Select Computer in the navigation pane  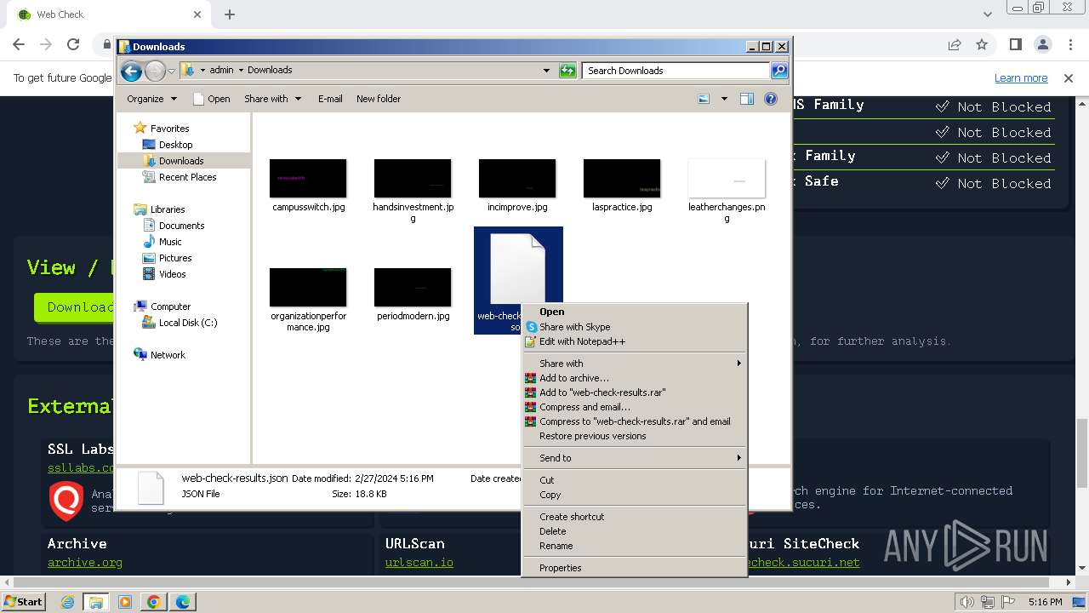(x=170, y=306)
